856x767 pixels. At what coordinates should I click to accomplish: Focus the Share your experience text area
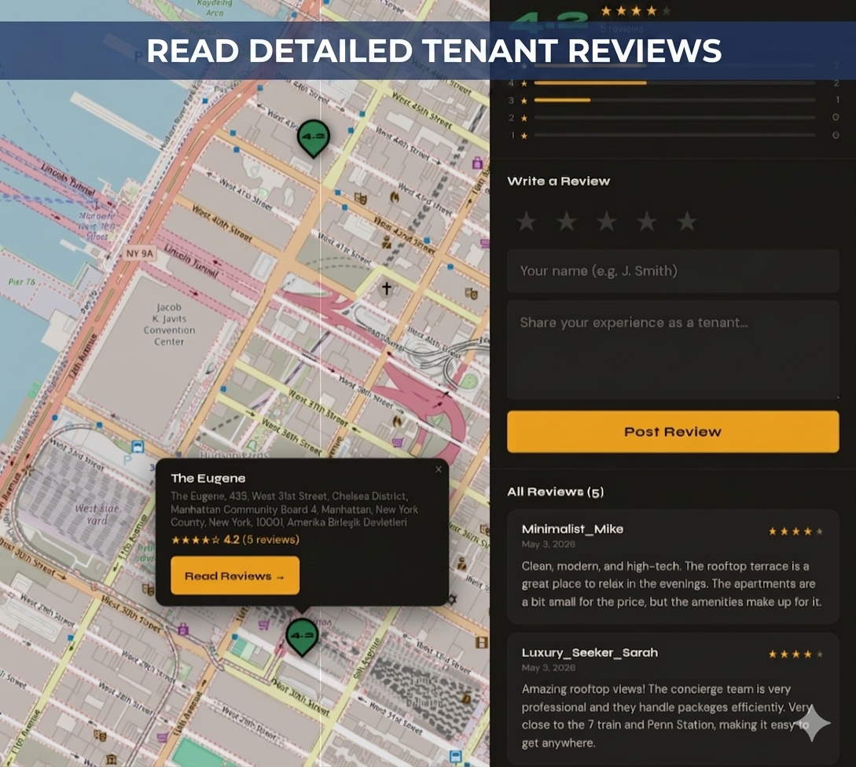[673, 350]
